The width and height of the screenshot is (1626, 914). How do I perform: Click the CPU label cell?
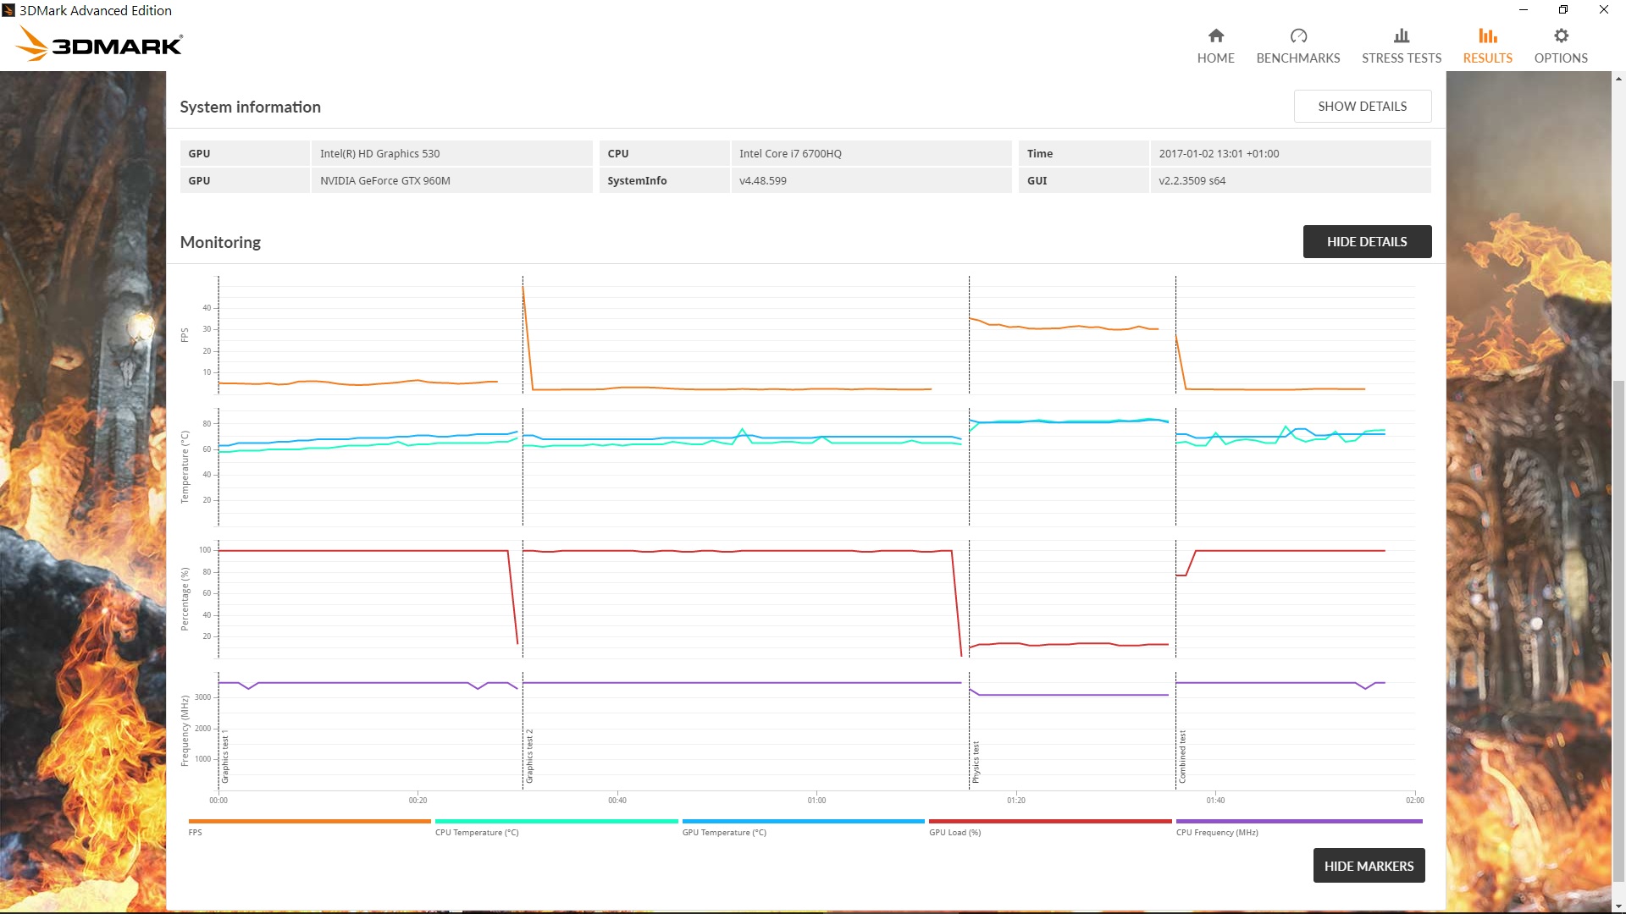coord(665,154)
